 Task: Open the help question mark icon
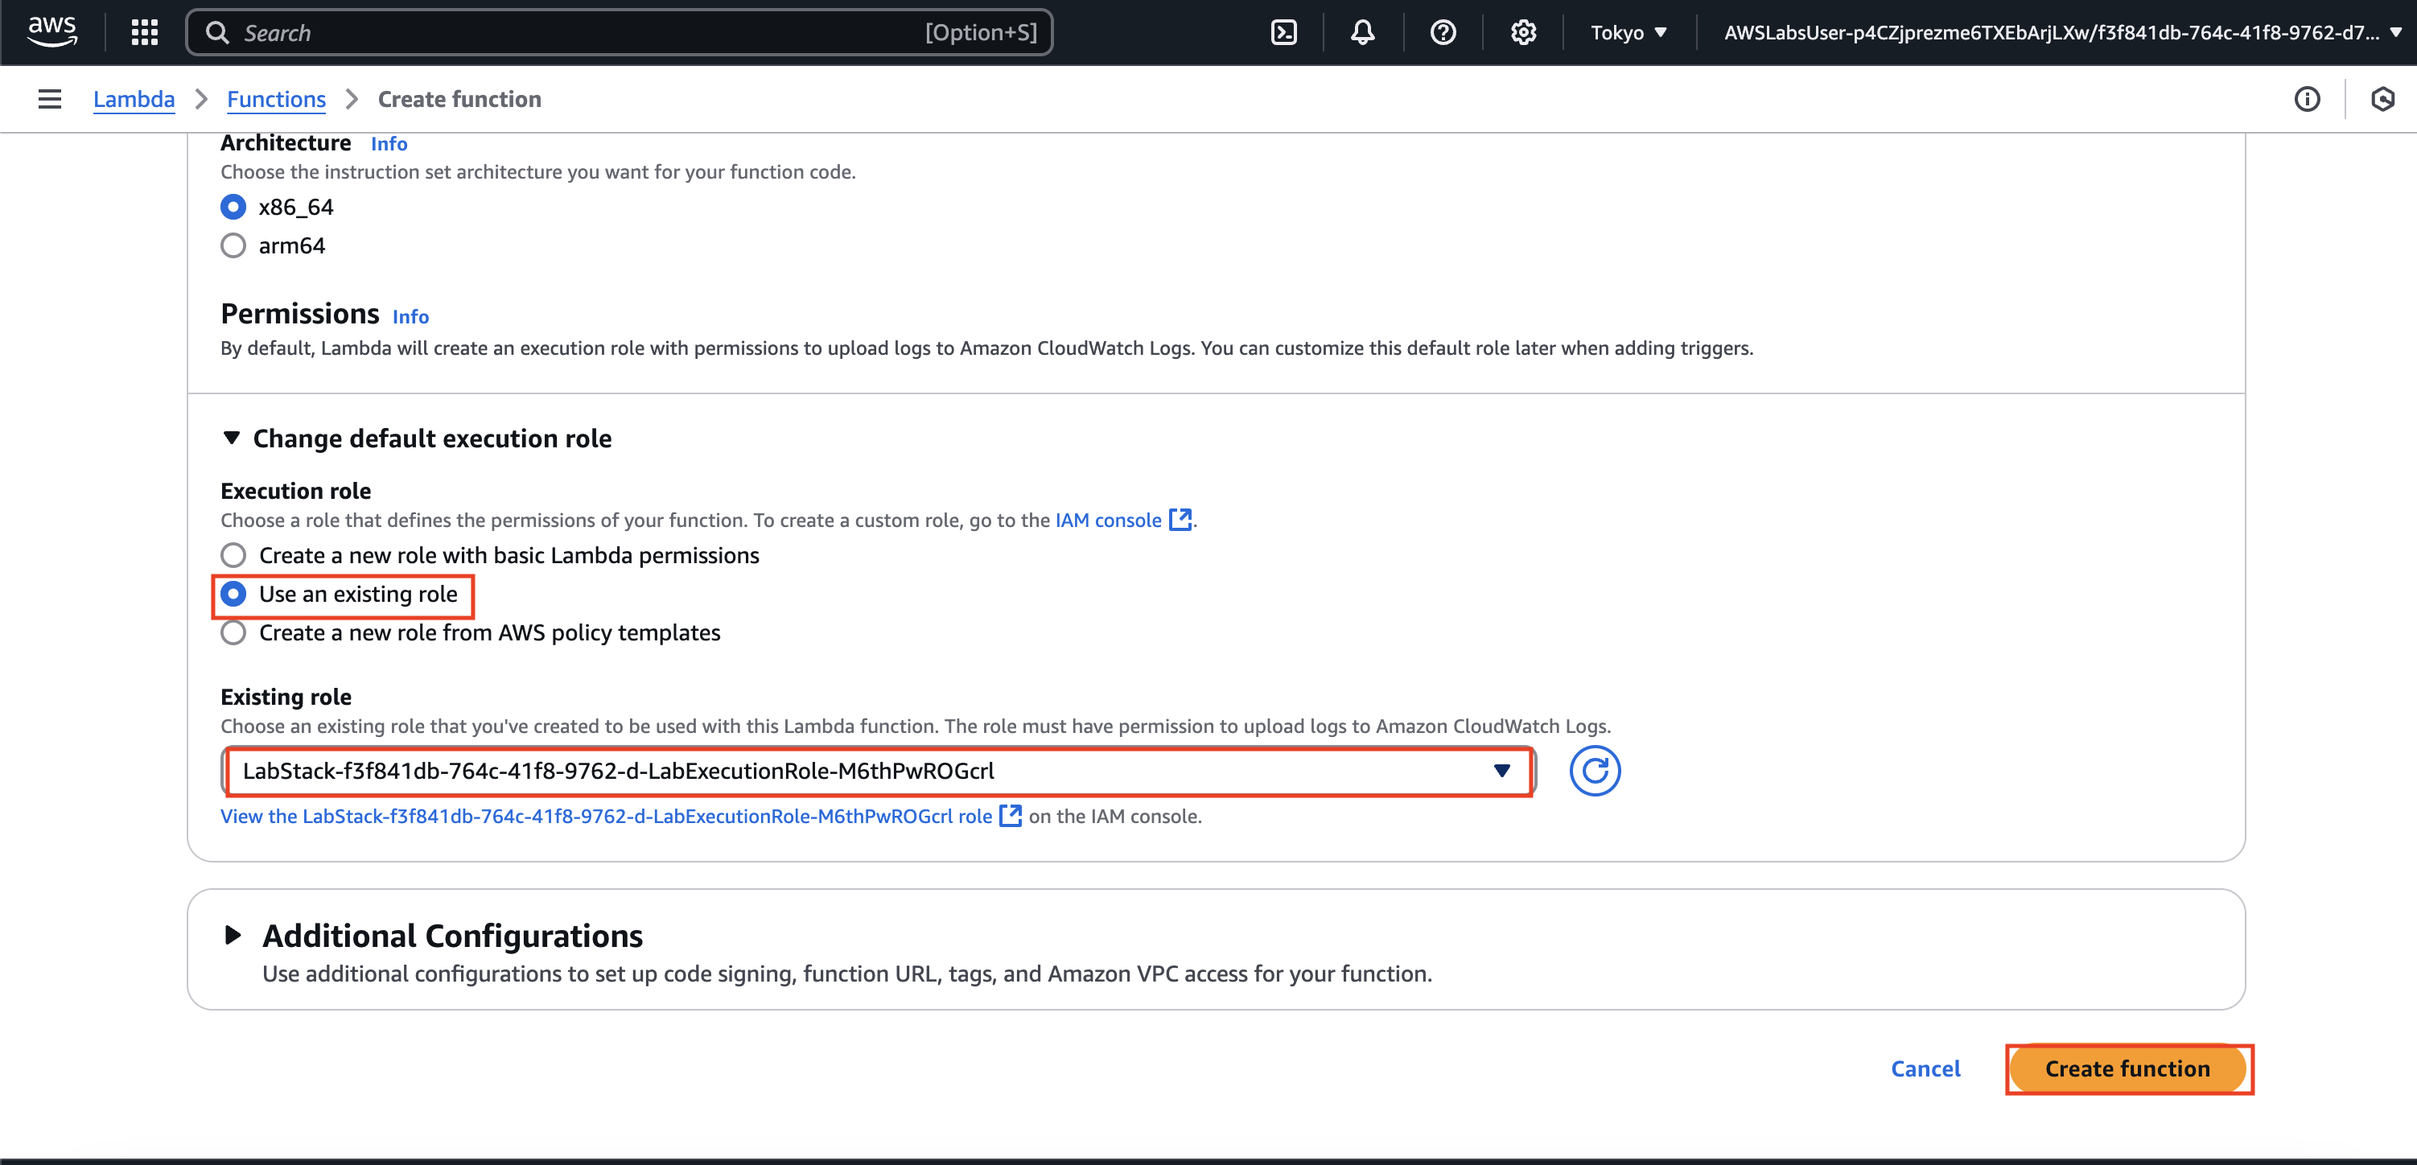1442,33
